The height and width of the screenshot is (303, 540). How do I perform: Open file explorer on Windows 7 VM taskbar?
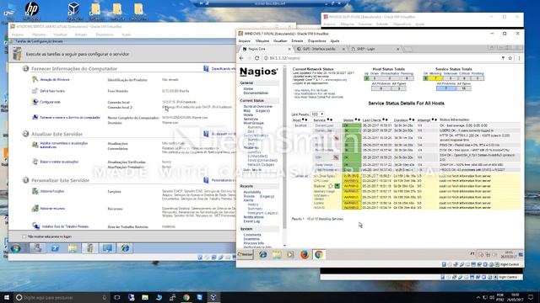coord(277,254)
